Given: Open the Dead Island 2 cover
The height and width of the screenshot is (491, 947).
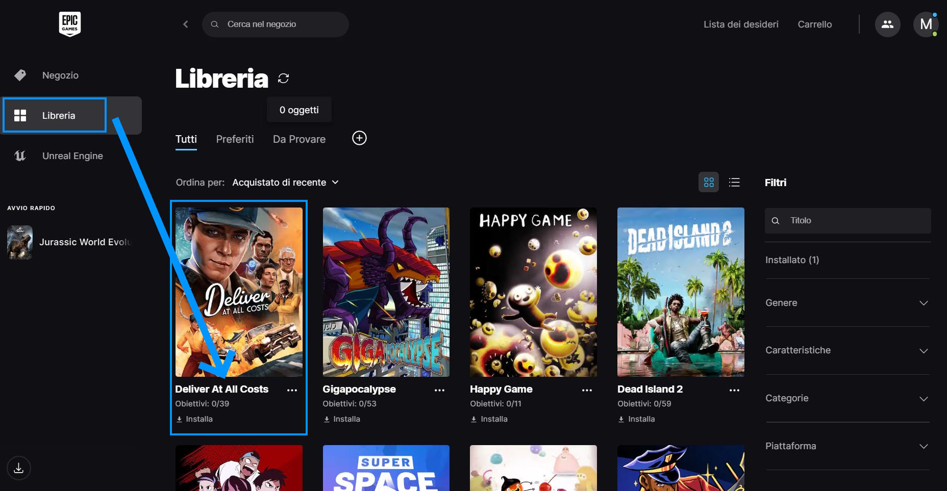Looking at the screenshot, I should (x=681, y=292).
